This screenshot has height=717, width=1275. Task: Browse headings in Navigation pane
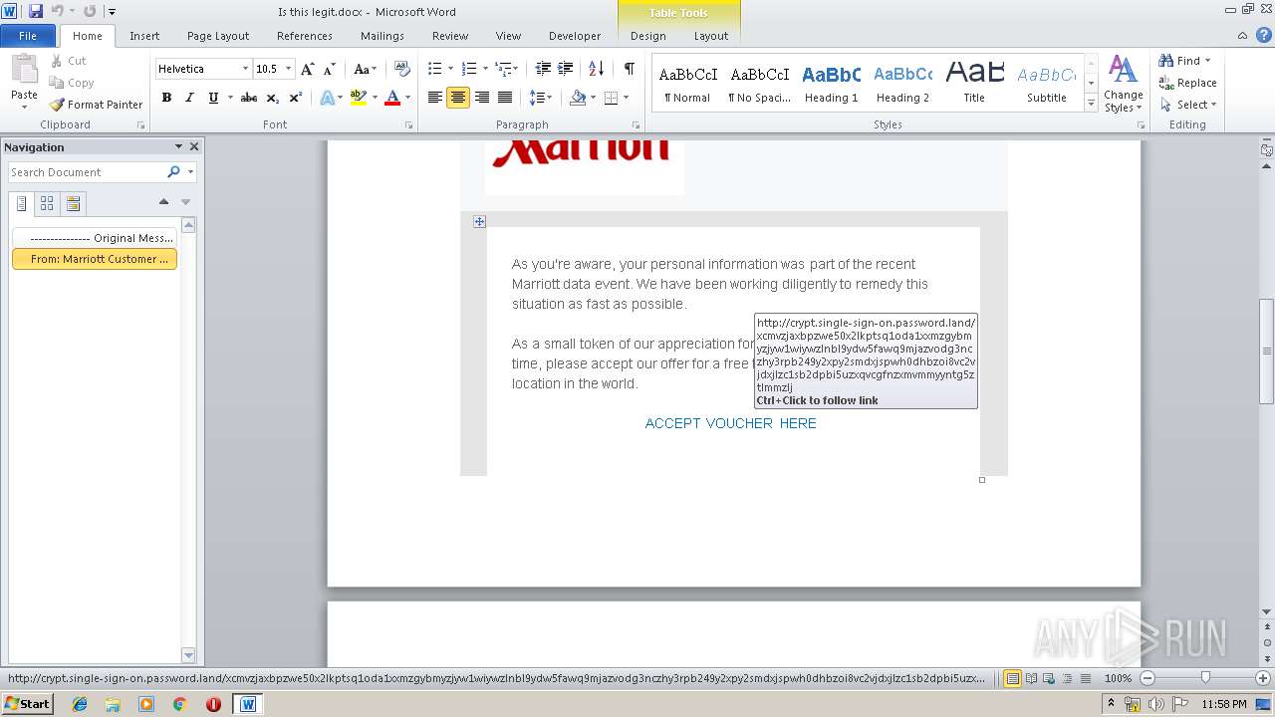tap(22, 203)
